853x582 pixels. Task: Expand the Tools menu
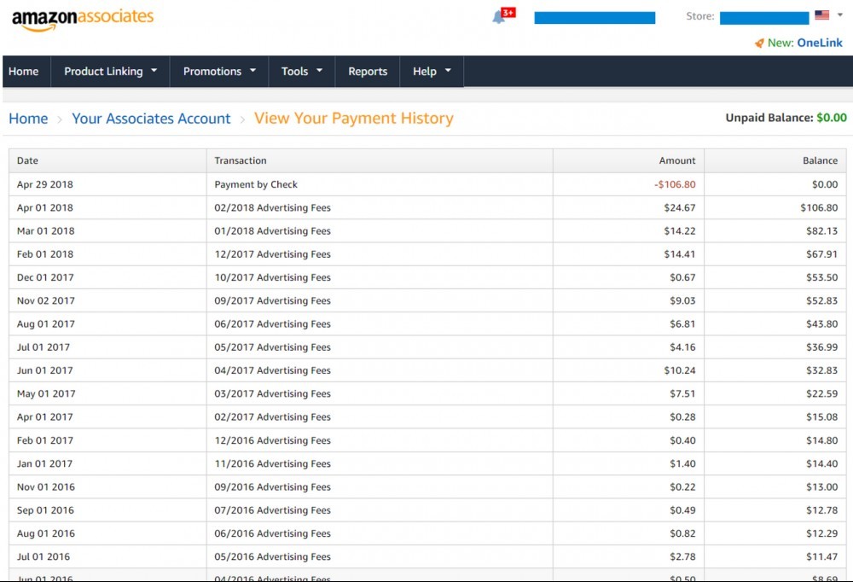(302, 72)
